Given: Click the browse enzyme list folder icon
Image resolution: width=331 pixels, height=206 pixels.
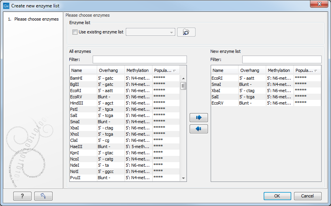Looking at the screenshot, I should [186, 32].
